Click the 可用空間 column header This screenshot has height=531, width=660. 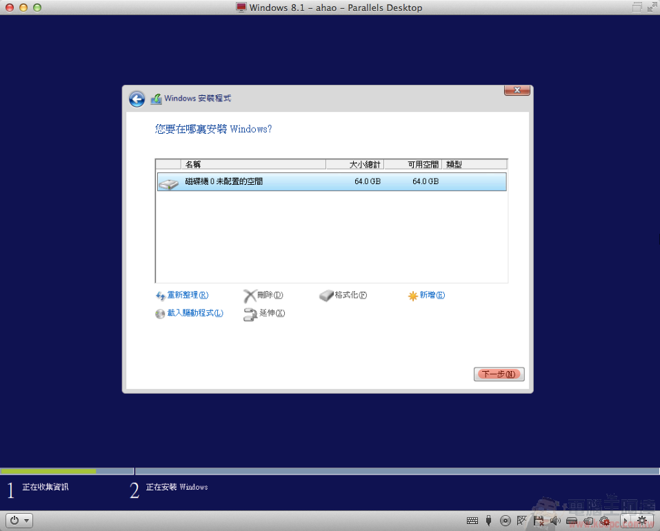coord(412,164)
